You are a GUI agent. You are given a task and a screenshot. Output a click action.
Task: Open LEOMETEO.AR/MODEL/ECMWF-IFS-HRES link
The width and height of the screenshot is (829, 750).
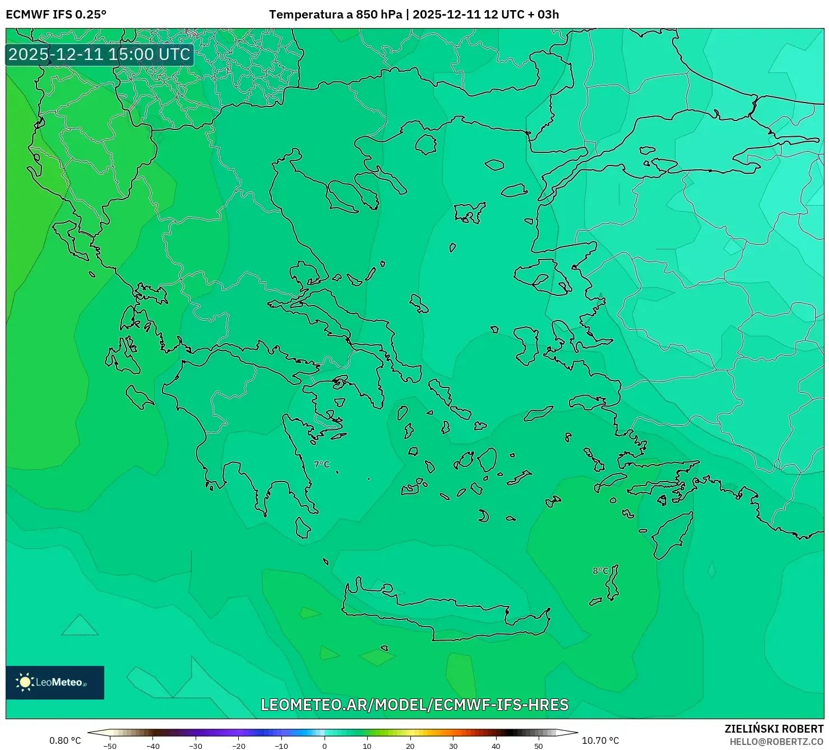pos(414,704)
